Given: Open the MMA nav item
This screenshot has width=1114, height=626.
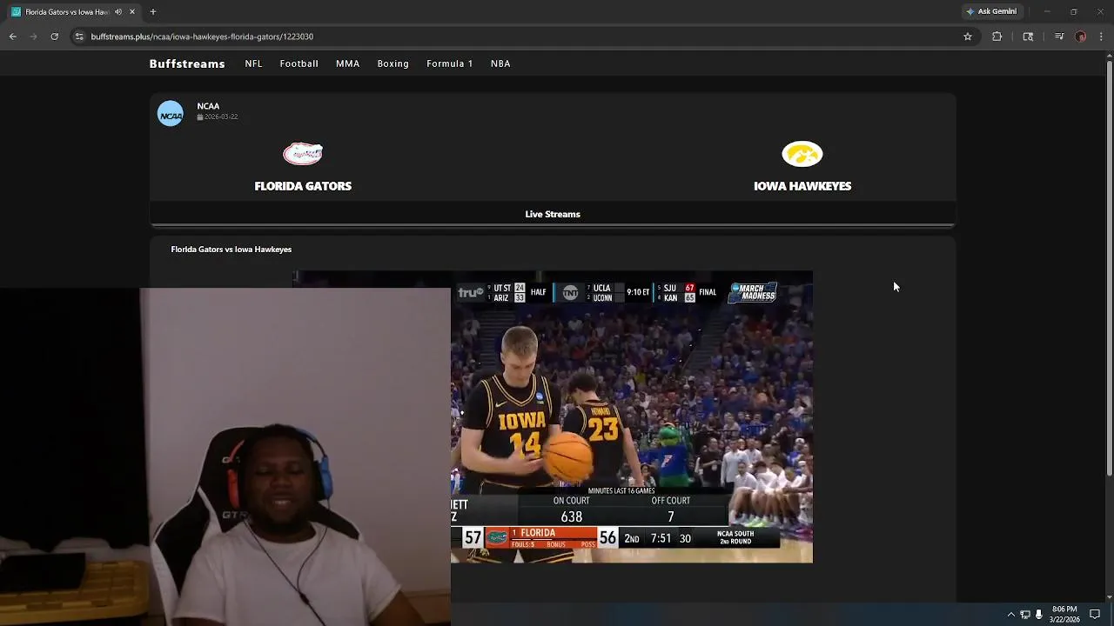Looking at the screenshot, I should [x=348, y=63].
